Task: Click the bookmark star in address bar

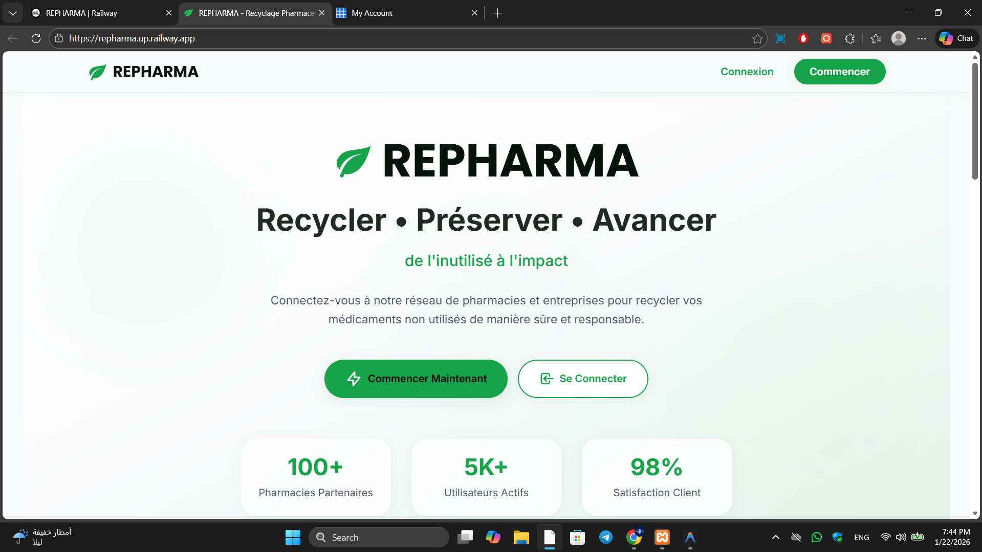Action: (758, 38)
